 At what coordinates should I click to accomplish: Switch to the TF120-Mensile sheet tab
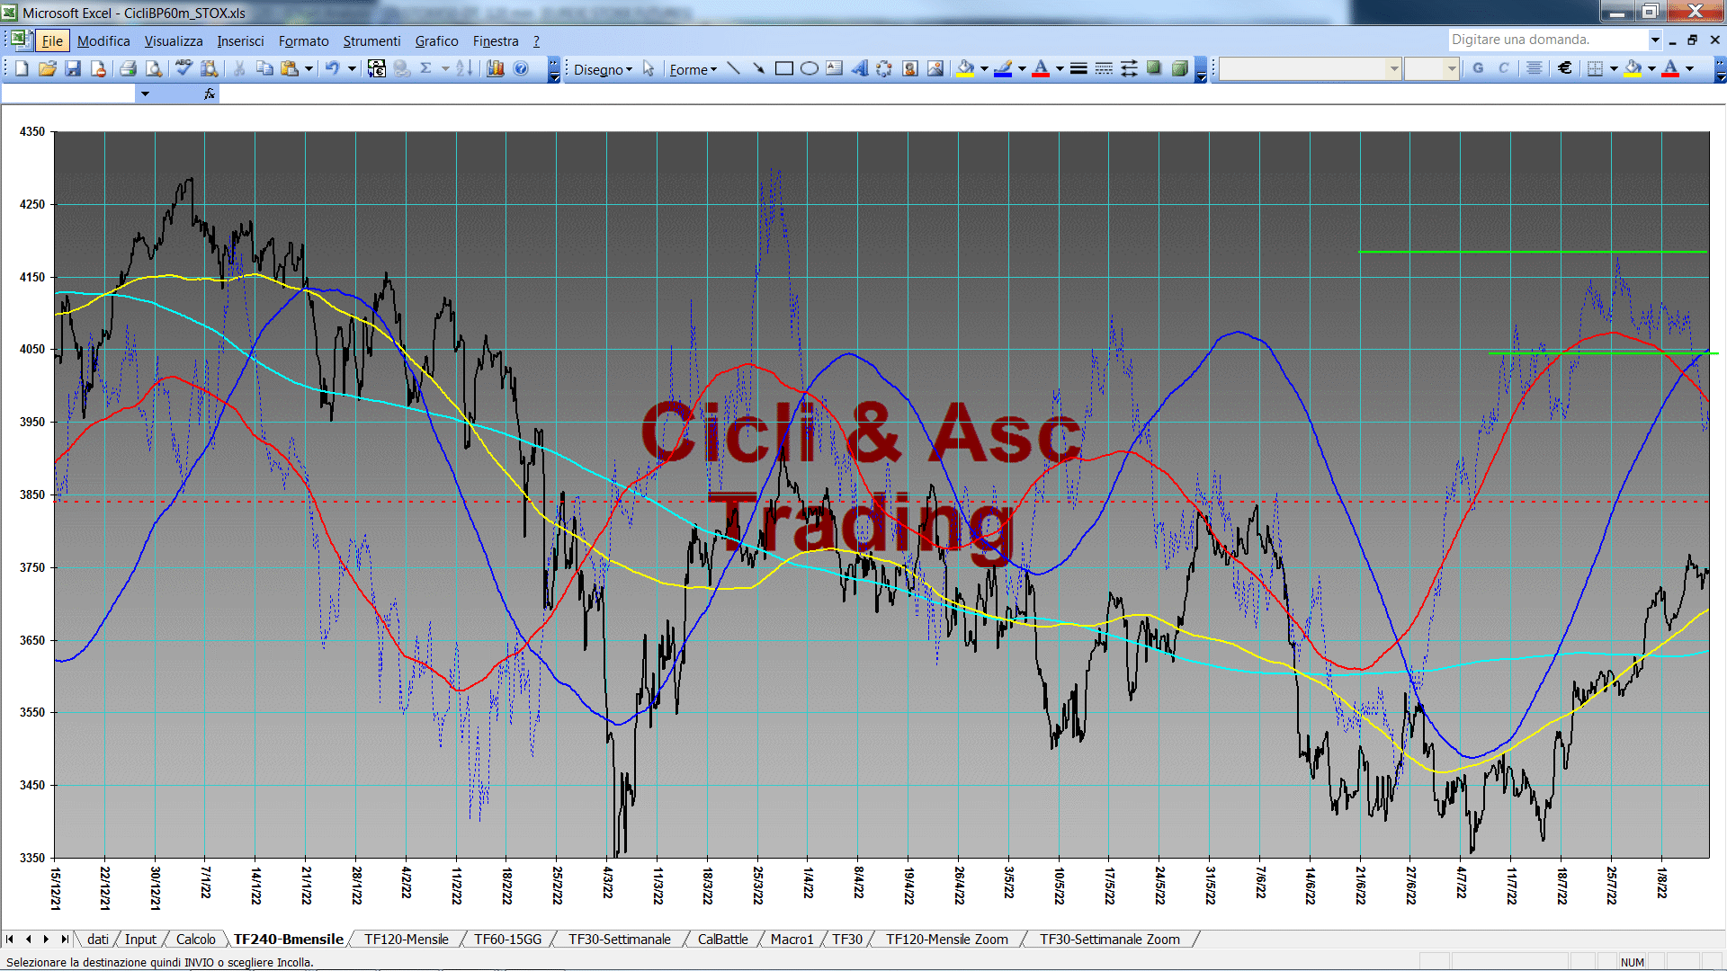406,940
